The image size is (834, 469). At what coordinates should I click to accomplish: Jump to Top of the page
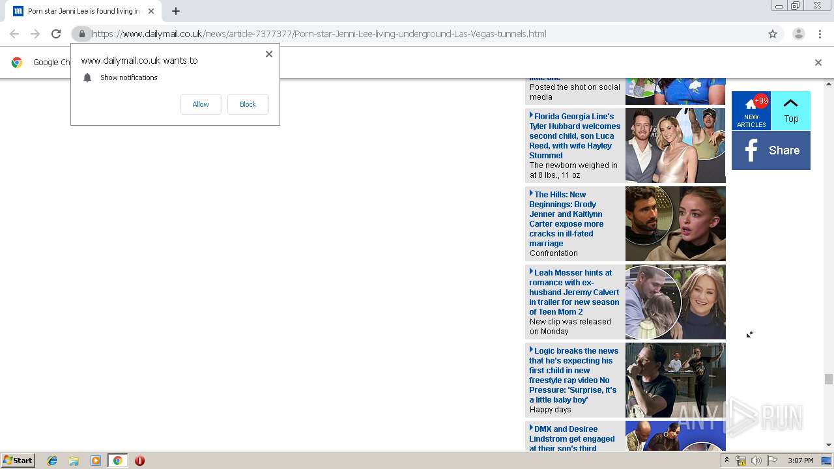pyautogui.click(x=791, y=111)
